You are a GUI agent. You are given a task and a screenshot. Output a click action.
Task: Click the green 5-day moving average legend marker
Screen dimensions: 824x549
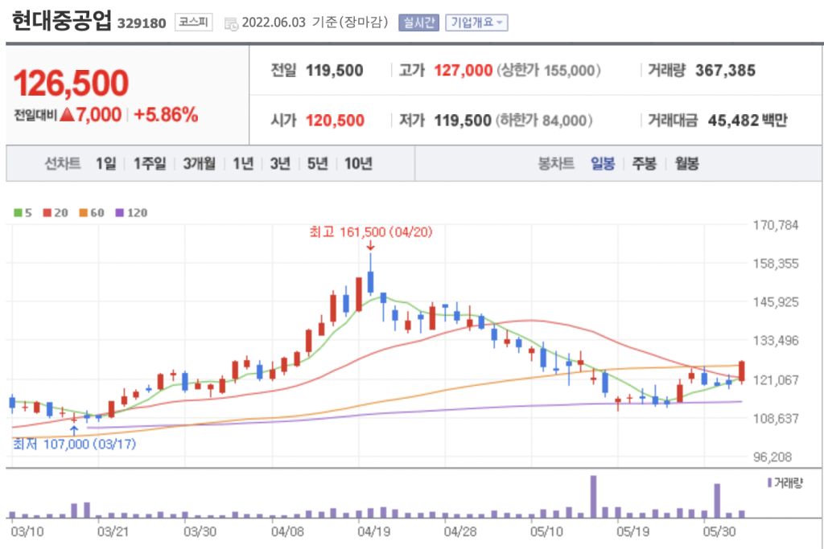(x=19, y=213)
